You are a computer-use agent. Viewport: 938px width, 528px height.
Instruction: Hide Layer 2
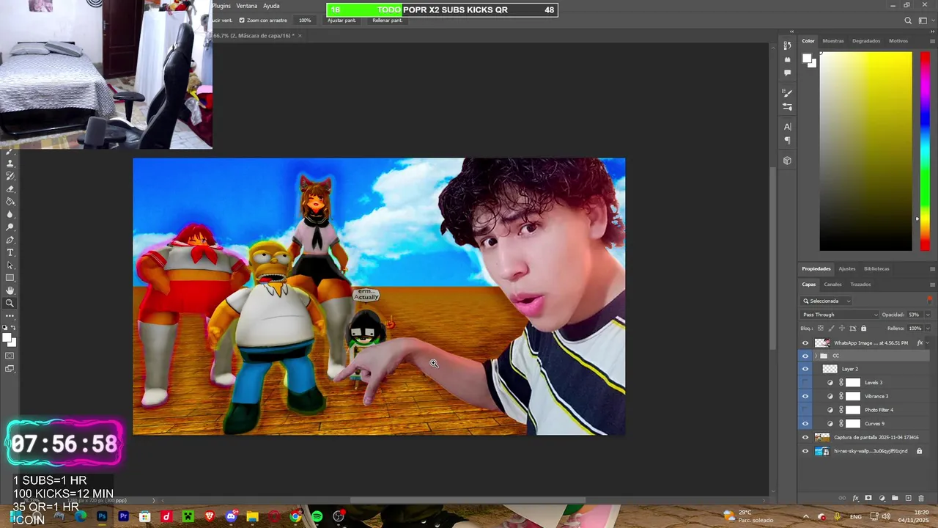(x=805, y=369)
